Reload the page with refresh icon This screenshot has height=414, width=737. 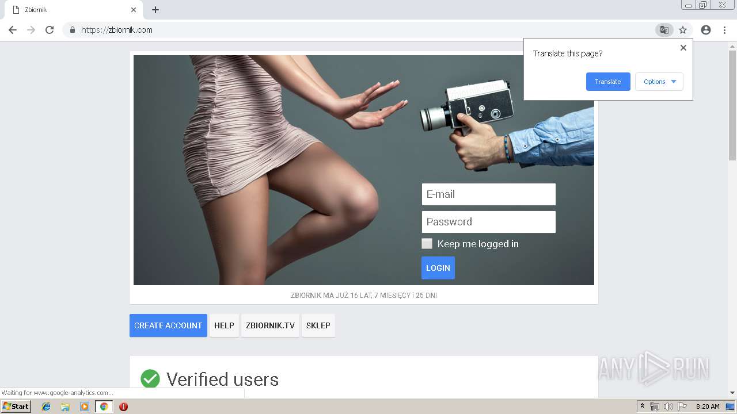click(x=50, y=30)
